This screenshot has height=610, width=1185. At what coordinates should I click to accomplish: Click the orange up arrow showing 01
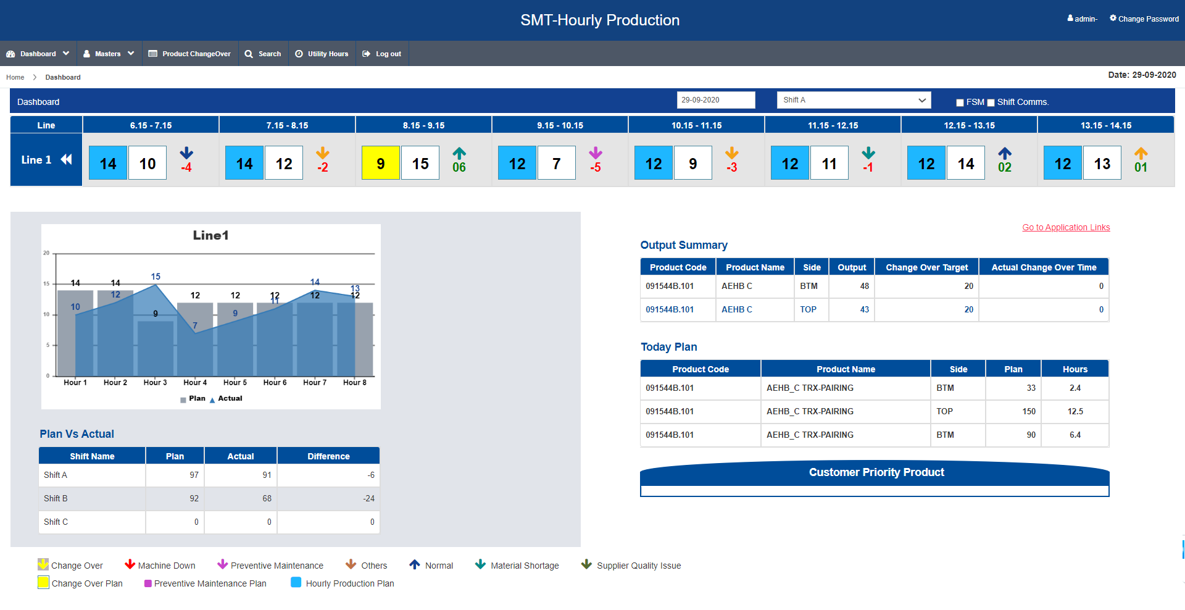[1141, 153]
